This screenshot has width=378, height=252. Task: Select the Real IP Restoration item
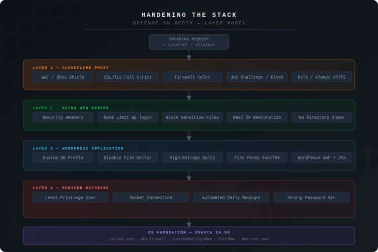257,118
